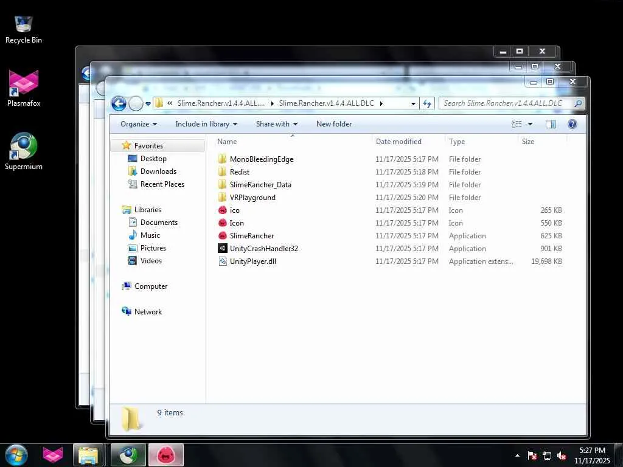
Task: Open the Plasmafox desktop shortcut
Action: 24,89
